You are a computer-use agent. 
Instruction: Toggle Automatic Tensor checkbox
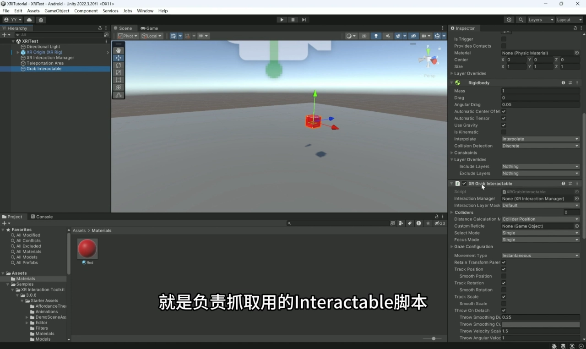[x=504, y=118]
